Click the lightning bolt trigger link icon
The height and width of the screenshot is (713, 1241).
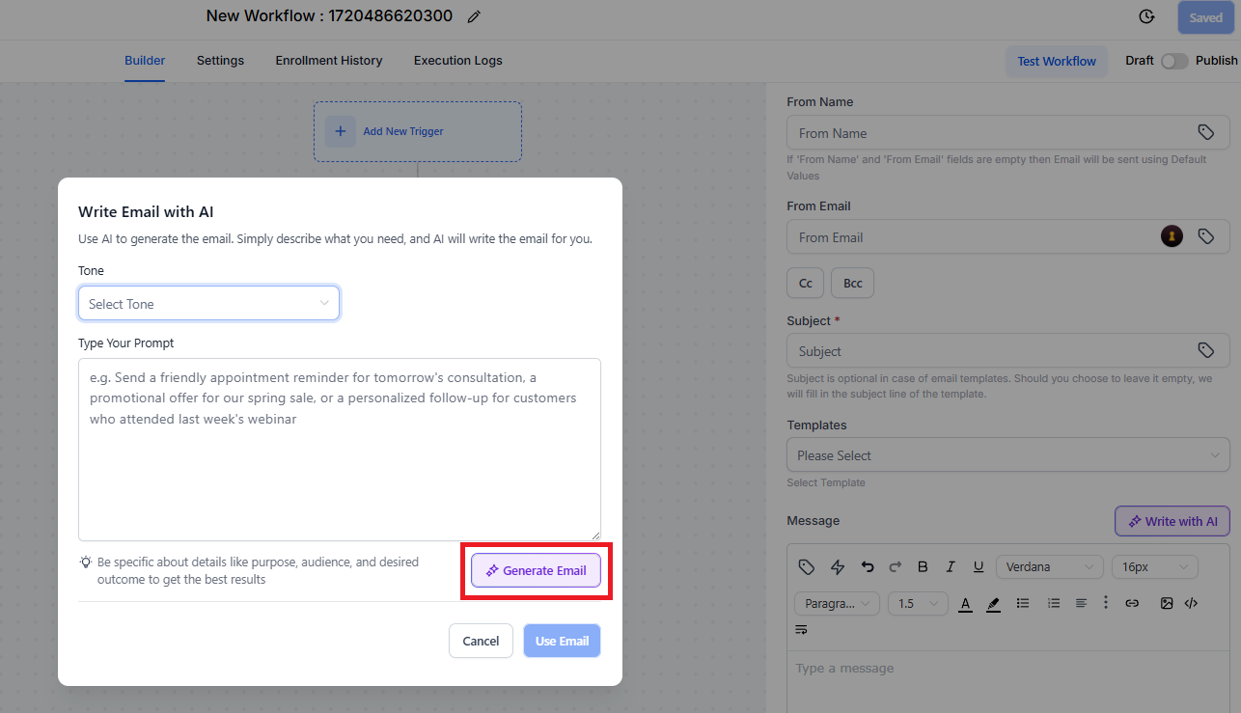pos(838,566)
